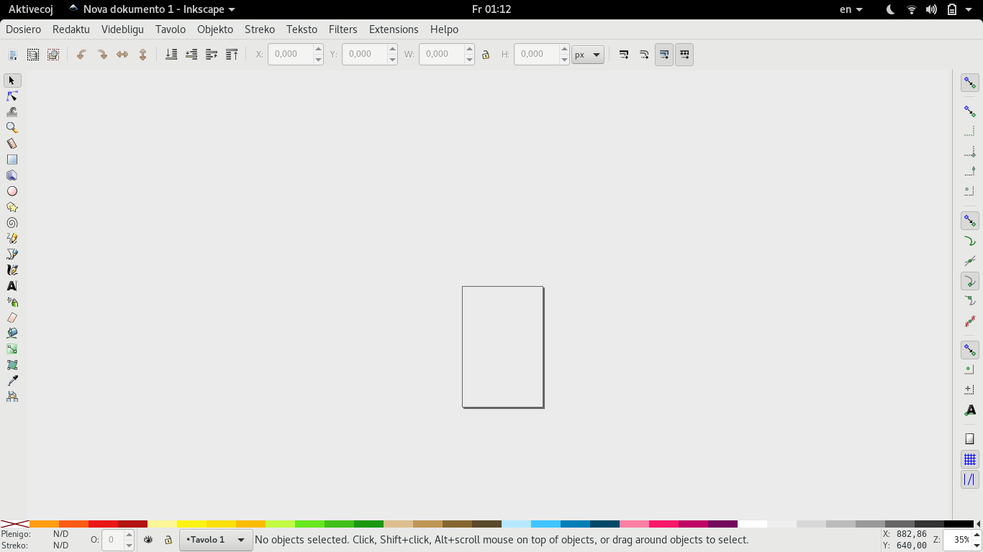Select the Spray tool
Viewport: 983px width, 552px height.
click(x=12, y=302)
